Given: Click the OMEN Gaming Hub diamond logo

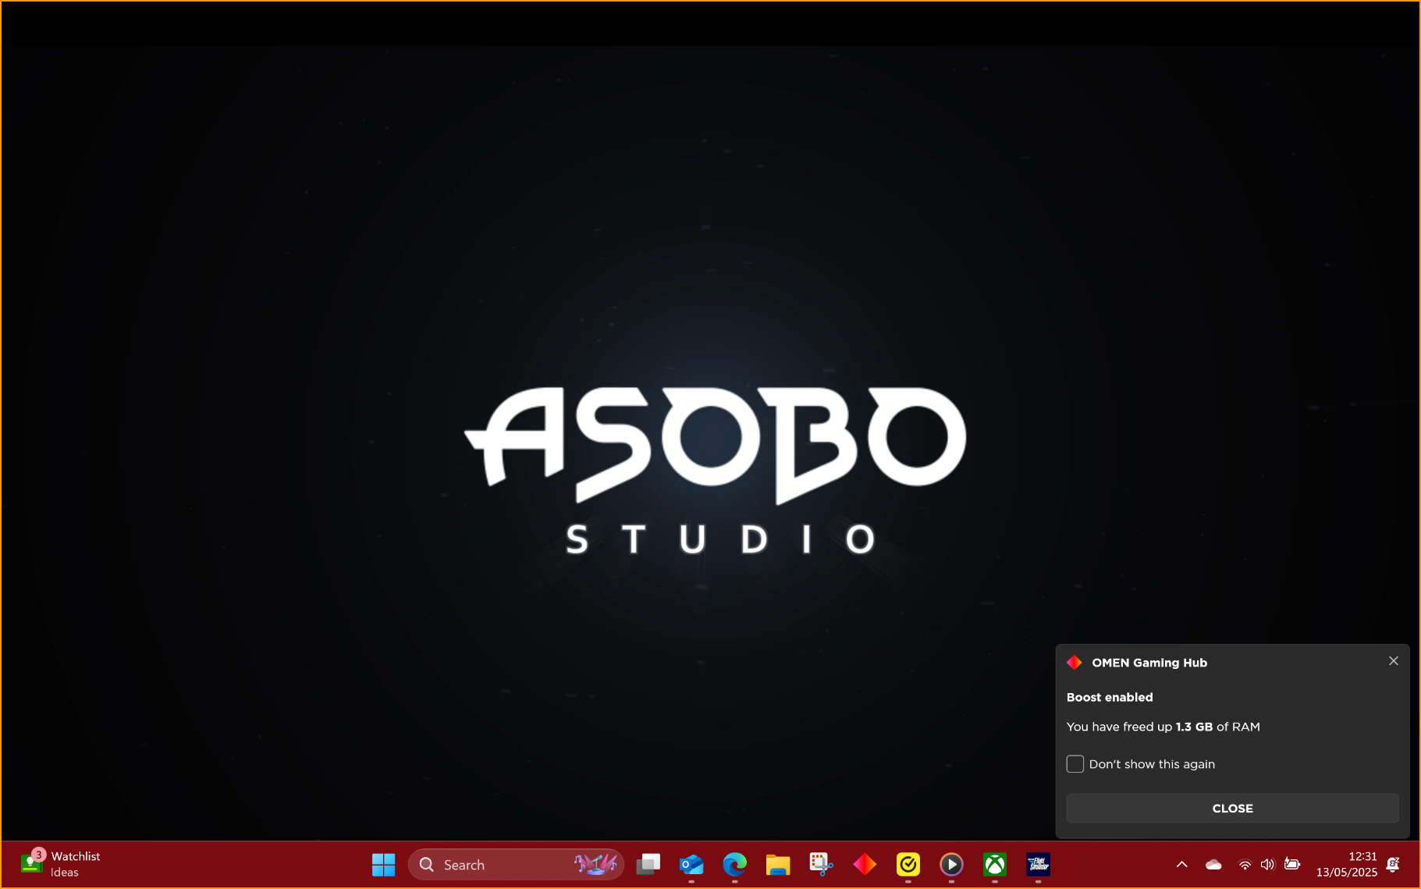Looking at the screenshot, I should pos(1075,663).
